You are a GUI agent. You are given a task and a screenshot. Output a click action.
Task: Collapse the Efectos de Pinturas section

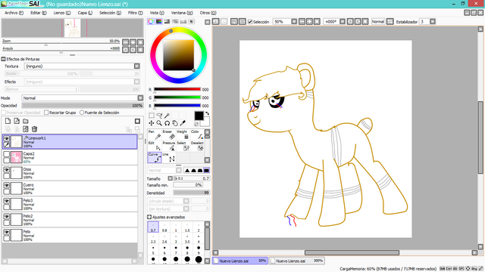pyautogui.click(x=3, y=59)
